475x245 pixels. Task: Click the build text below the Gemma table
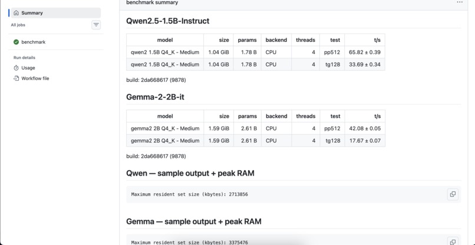click(x=156, y=156)
